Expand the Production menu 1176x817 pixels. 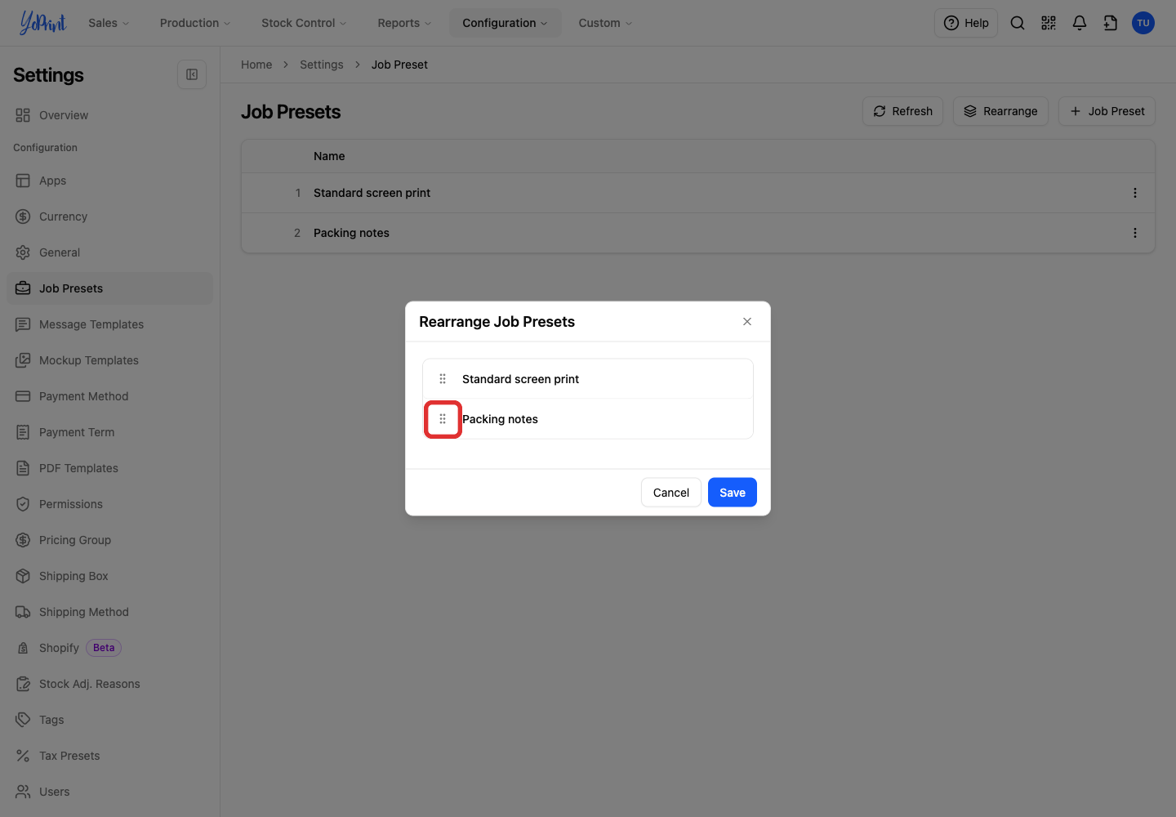[195, 23]
